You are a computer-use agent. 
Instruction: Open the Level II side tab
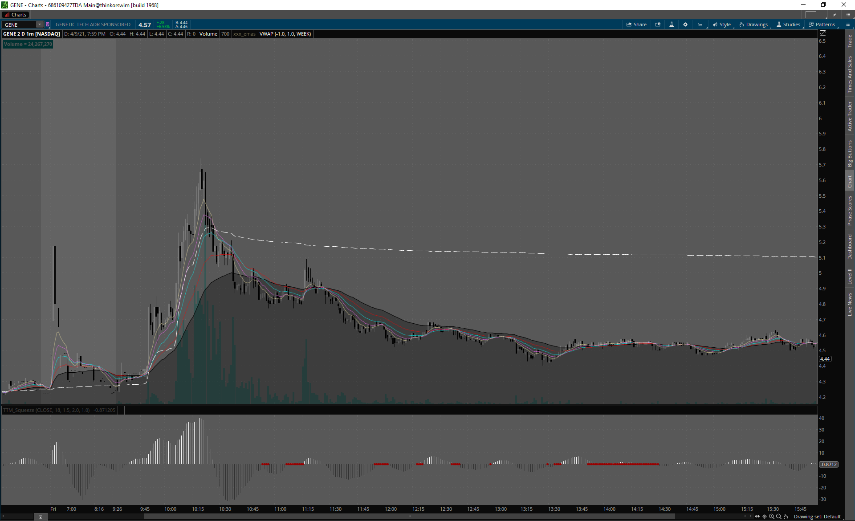tap(850, 276)
